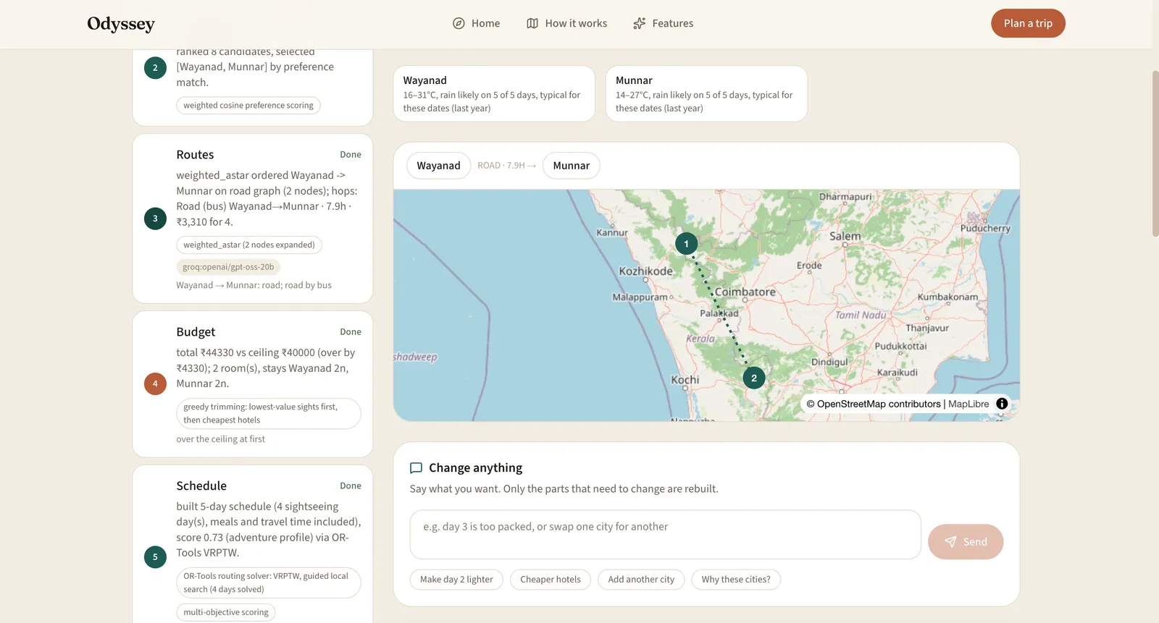This screenshot has height=623, width=1159.
Task: Click the Done status in the Routes card
Action: (x=351, y=155)
